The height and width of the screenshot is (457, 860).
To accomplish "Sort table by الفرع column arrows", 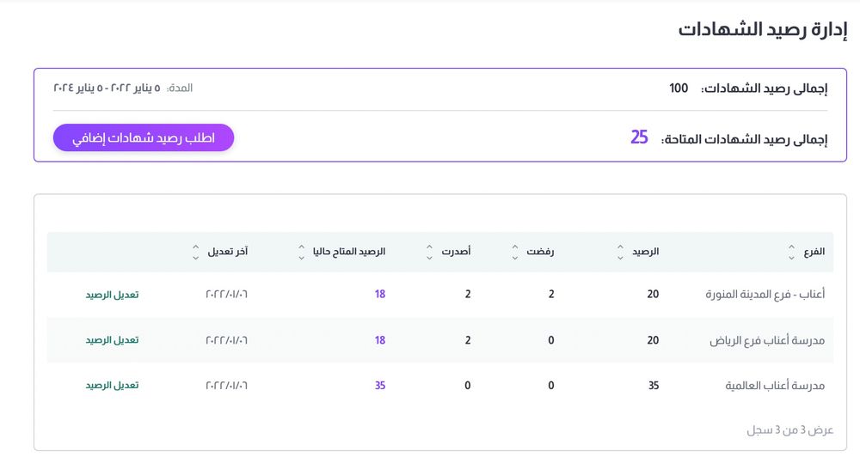I will point(791,252).
